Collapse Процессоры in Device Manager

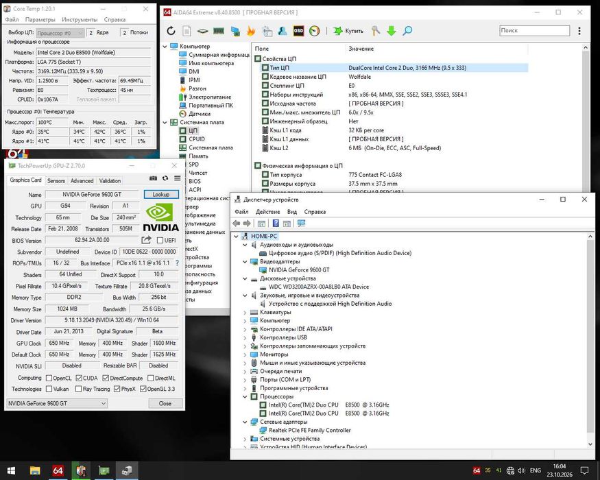coord(245,396)
